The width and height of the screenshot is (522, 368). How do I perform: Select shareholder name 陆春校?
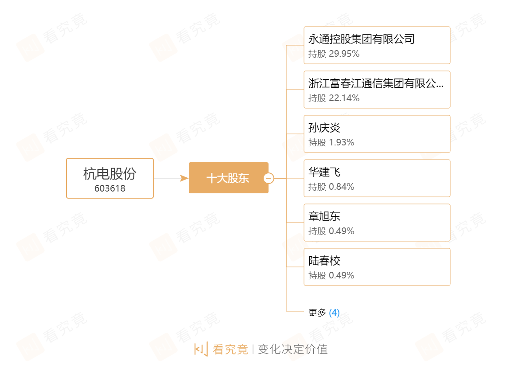[324, 261]
